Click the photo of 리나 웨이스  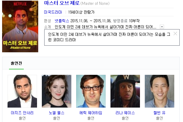pyautogui.click(x=125, y=91)
